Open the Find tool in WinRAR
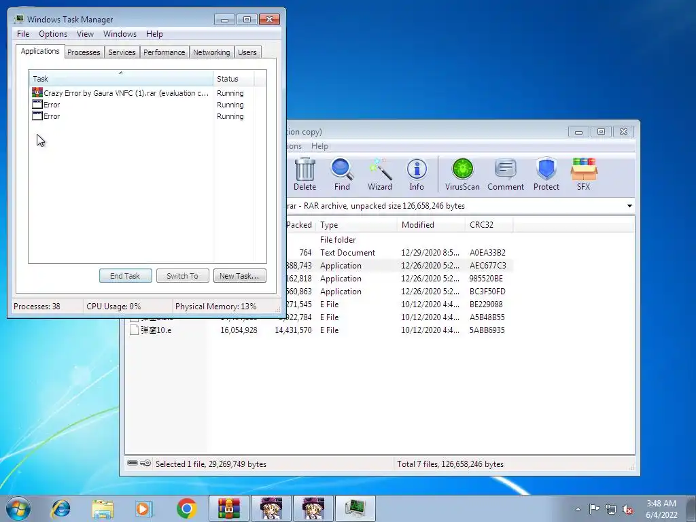 coord(342,175)
